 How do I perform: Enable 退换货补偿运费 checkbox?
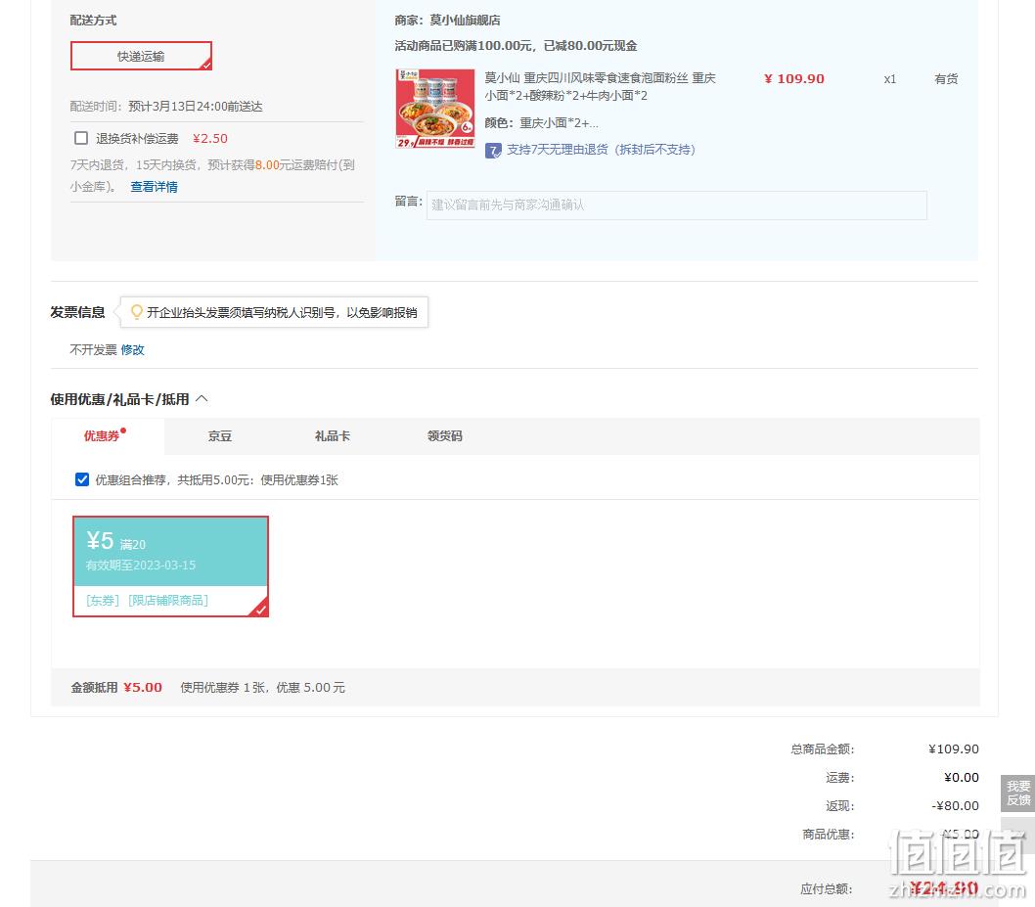[81, 138]
